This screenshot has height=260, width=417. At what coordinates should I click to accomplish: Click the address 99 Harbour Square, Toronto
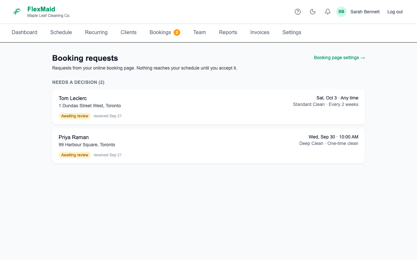coord(87,145)
